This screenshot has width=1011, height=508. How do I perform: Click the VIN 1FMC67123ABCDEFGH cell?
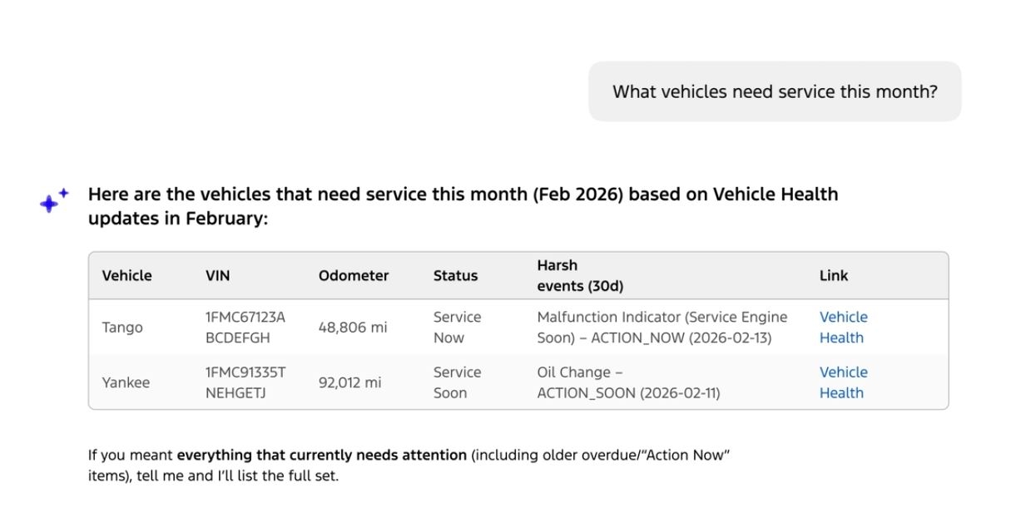(245, 328)
